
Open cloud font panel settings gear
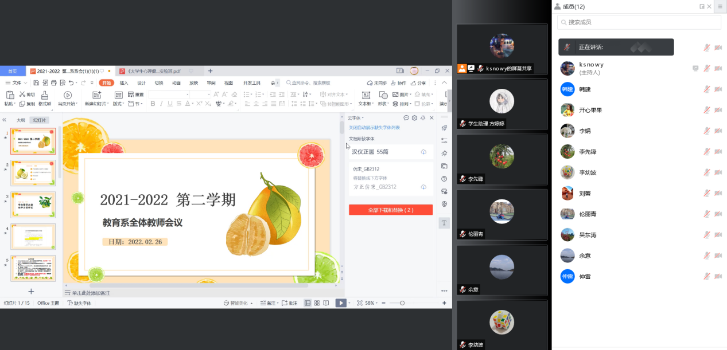click(x=414, y=118)
